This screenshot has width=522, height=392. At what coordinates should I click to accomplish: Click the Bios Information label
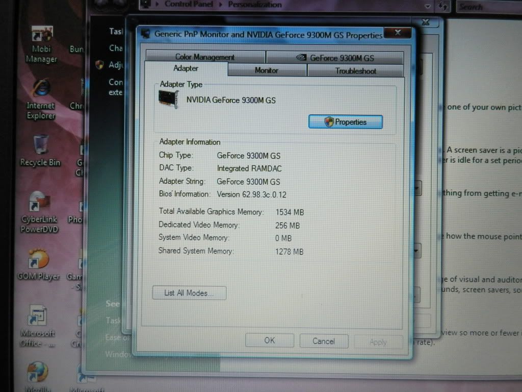[185, 194]
